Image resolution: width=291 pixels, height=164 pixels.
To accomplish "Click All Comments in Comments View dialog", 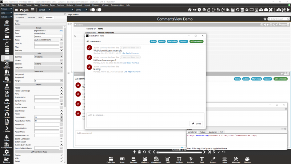I will (196, 42).
